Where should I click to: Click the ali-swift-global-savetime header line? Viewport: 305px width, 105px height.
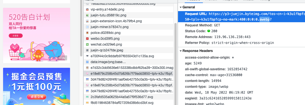point(216,69)
